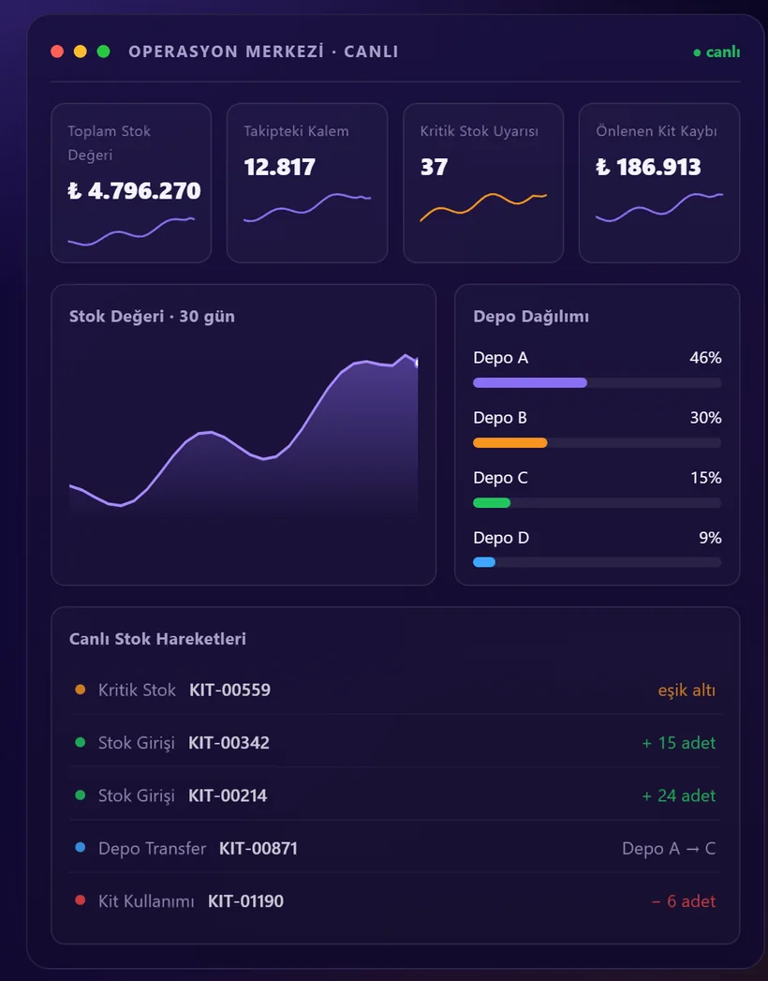
Task: Click the "₺ 4.796.270" total stock value
Action: pos(134,191)
